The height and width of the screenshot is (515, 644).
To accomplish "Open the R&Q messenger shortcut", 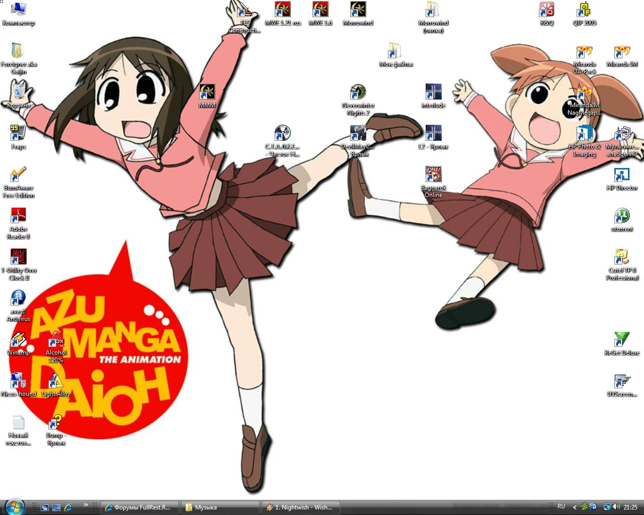I will coord(546,14).
